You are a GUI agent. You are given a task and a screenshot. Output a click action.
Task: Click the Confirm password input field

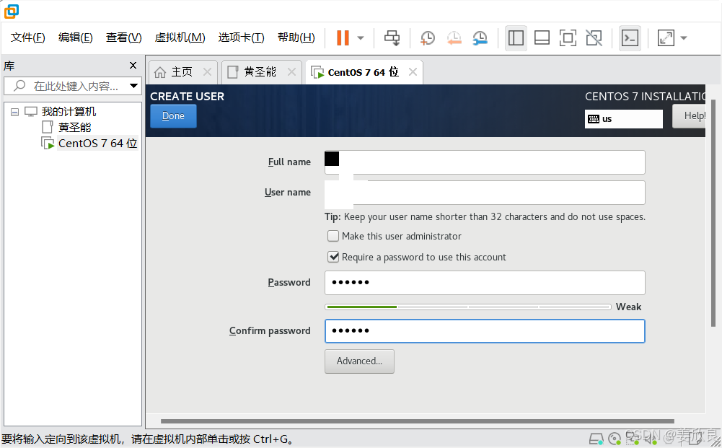point(485,331)
